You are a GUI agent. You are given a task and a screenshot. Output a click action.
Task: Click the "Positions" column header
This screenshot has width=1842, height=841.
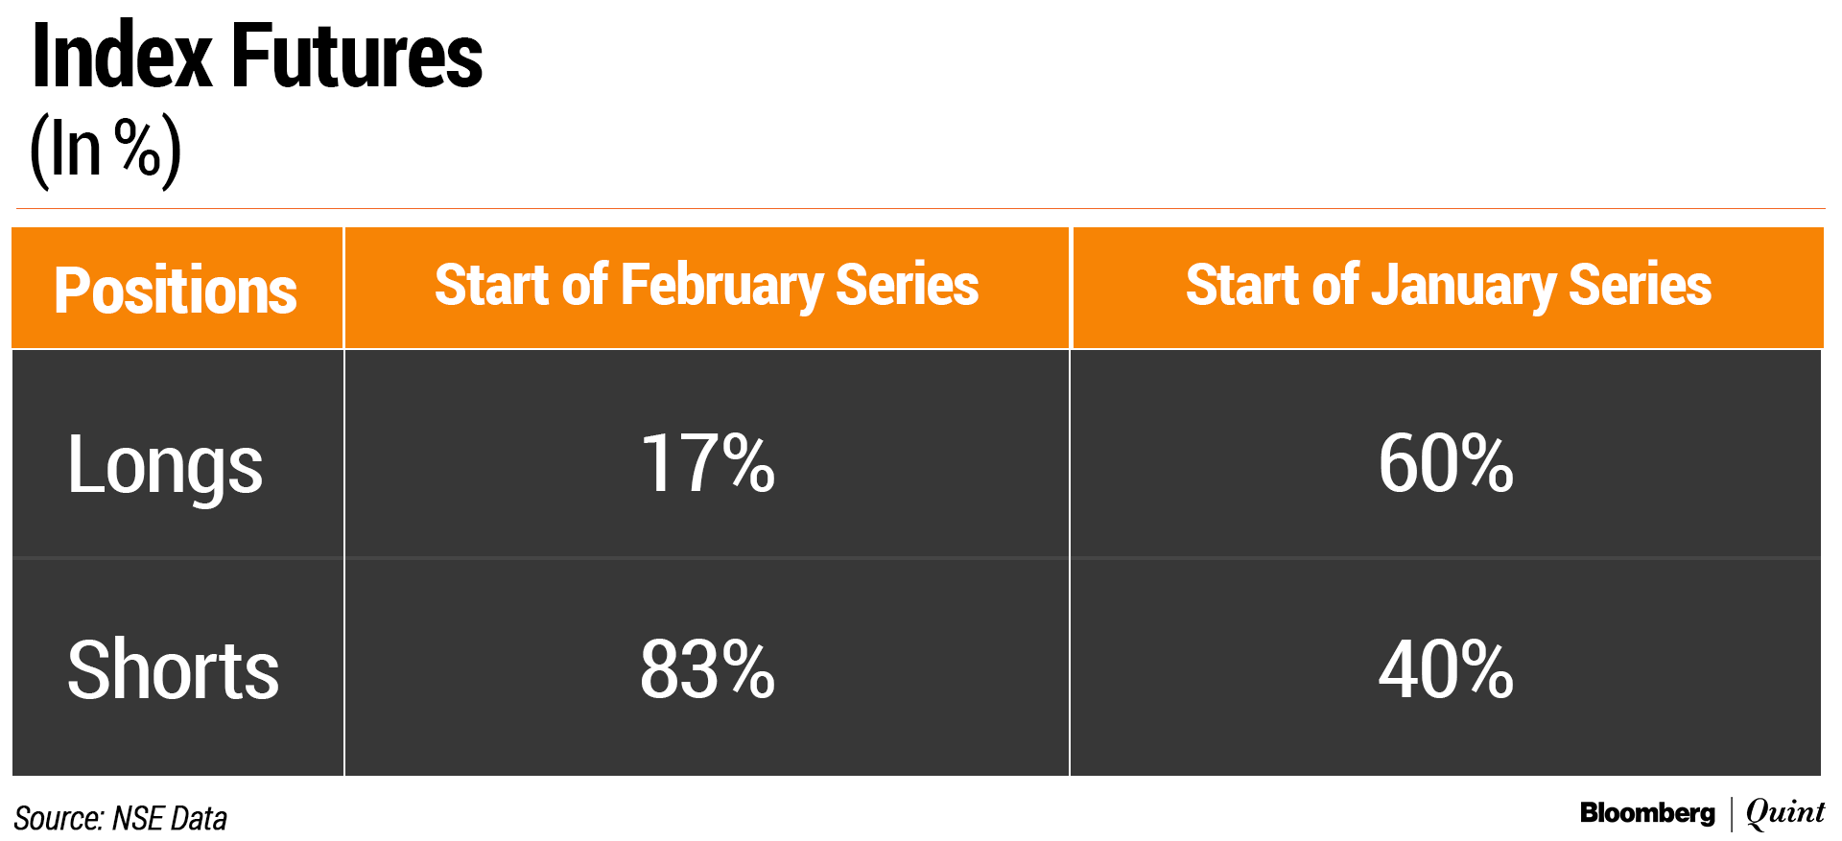point(176,290)
